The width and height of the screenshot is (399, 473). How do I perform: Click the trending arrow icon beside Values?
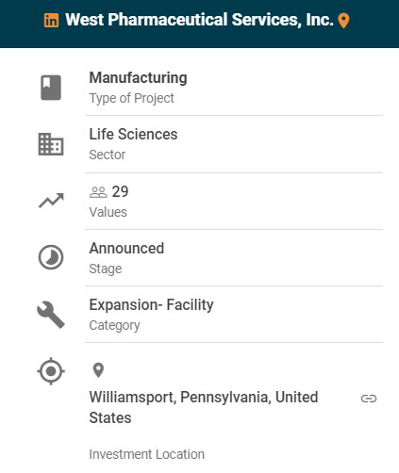51,201
